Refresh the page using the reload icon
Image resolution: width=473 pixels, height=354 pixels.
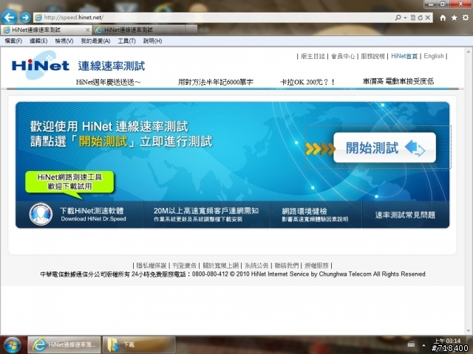click(x=421, y=18)
